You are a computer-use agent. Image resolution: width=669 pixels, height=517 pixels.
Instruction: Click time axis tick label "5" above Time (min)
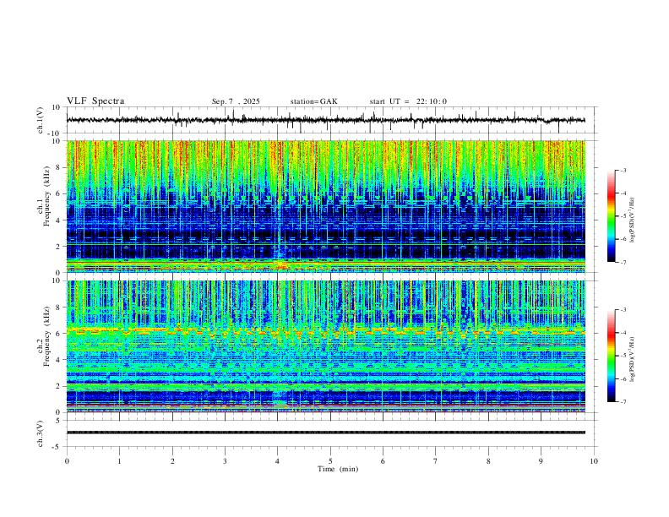click(330, 461)
